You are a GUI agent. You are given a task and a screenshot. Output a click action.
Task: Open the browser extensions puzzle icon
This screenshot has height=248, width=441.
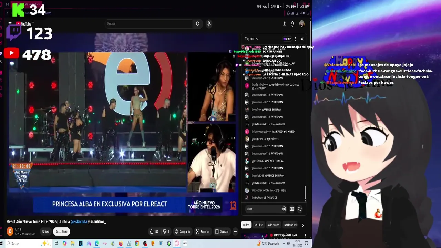click(x=288, y=13)
